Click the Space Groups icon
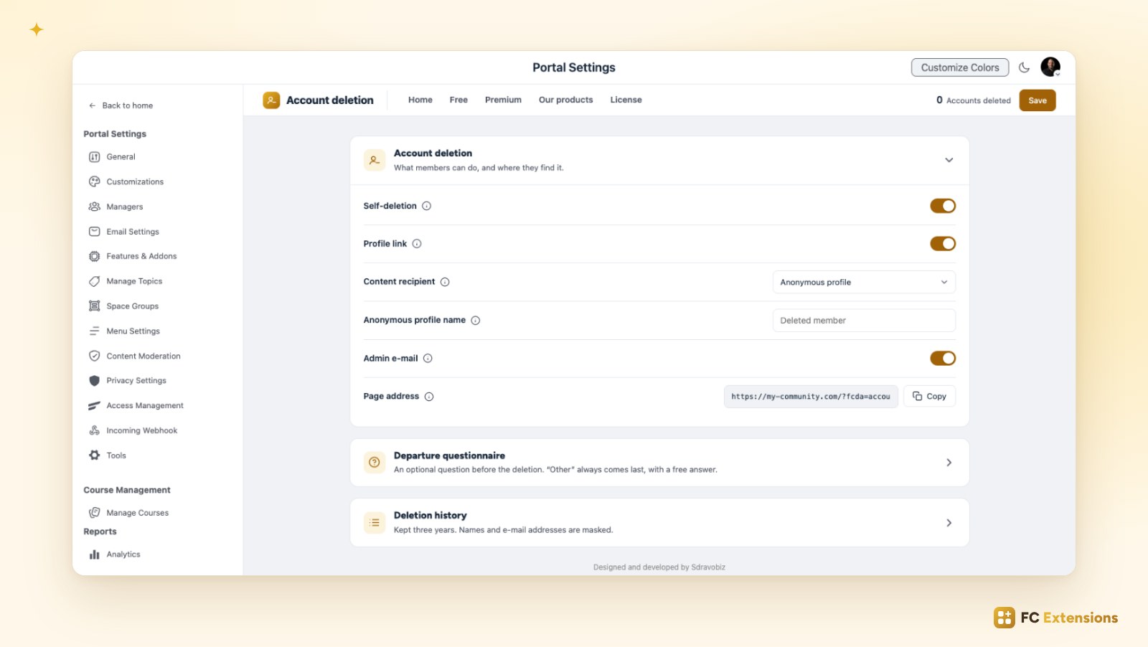This screenshot has height=647, width=1148. tap(94, 306)
